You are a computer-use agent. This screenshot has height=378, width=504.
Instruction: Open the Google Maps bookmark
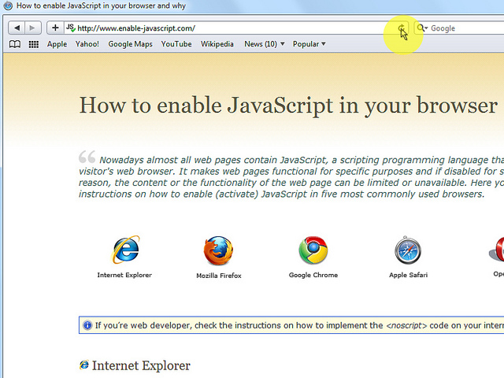click(x=130, y=44)
